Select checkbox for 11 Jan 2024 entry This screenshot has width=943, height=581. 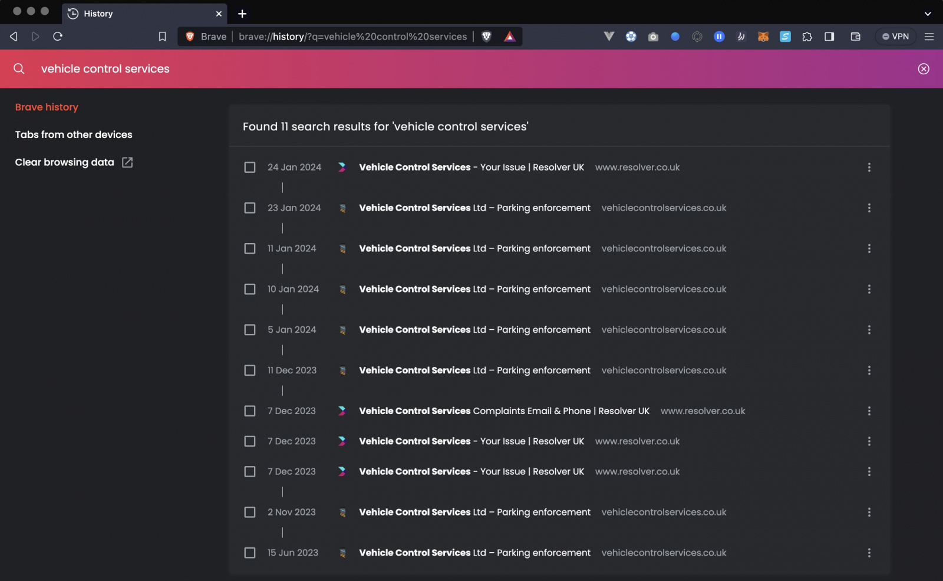pos(250,249)
